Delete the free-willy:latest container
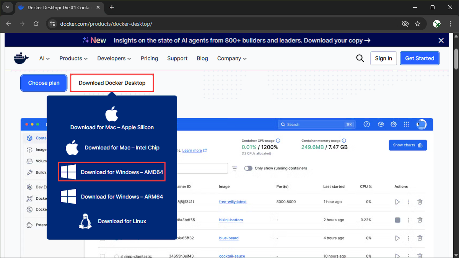 420,202
